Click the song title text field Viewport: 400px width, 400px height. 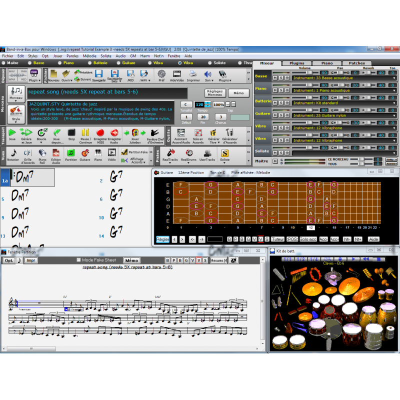point(107,93)
